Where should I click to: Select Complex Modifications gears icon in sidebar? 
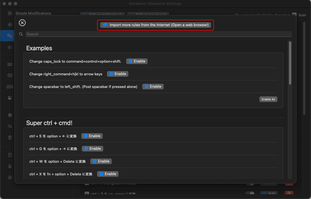coord(10,36)
